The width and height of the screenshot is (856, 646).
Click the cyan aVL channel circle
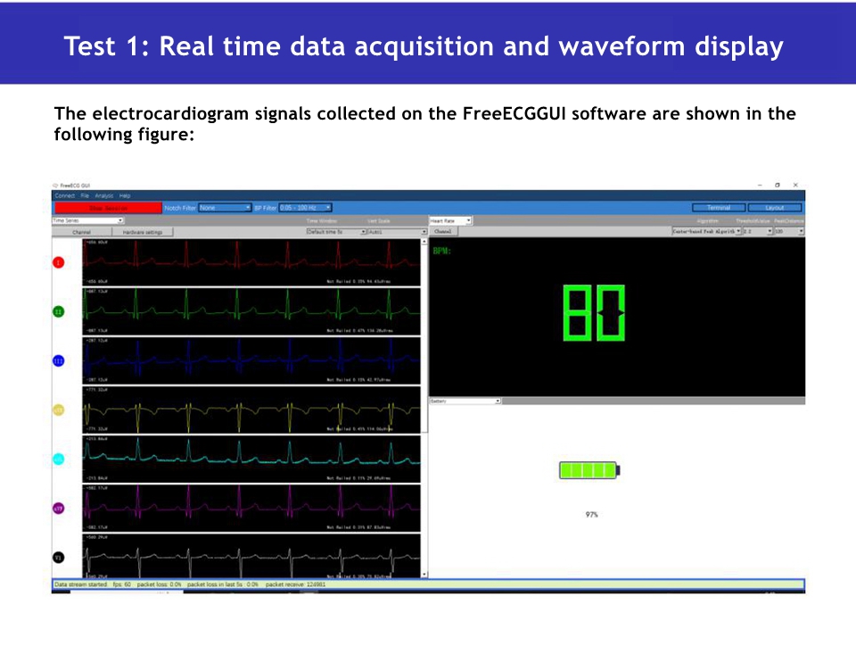(x=59, y=459)
